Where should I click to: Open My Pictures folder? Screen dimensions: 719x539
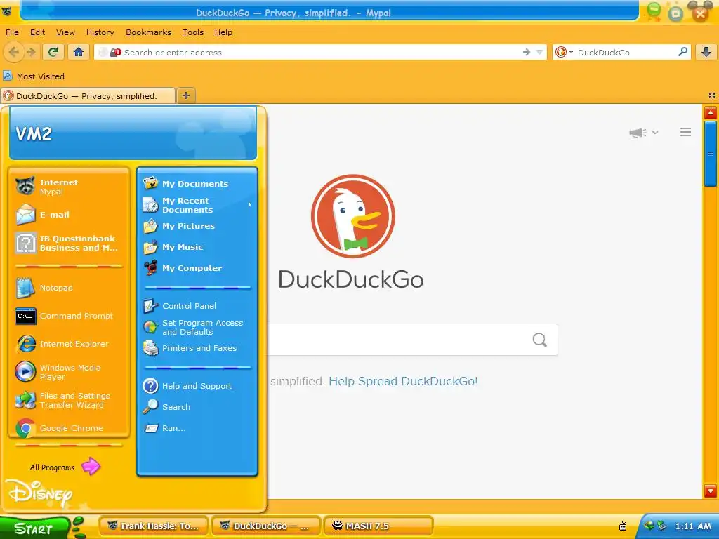click(197, 226)
